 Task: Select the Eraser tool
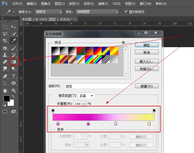(5, 62)
